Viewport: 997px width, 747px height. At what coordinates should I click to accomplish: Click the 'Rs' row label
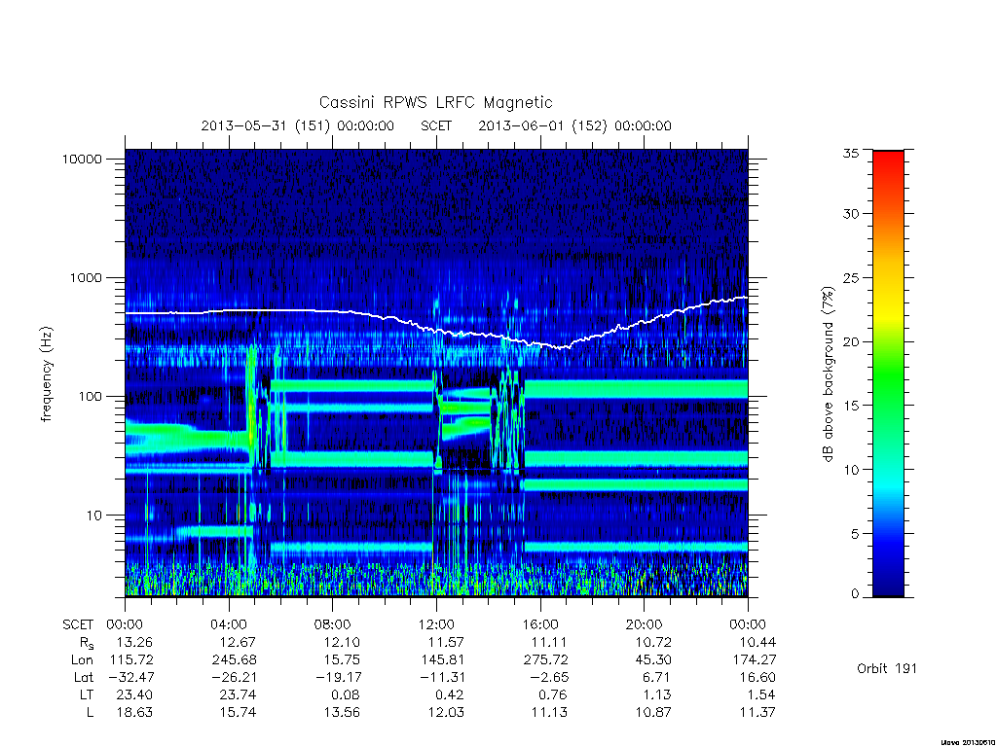coord(87,644)
